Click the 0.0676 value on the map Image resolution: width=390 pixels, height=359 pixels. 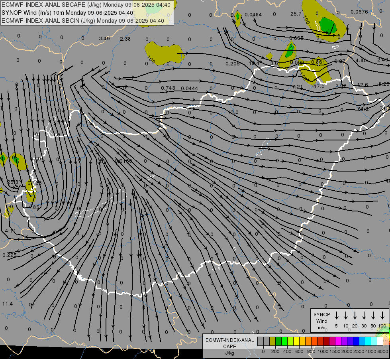[359, 12]
